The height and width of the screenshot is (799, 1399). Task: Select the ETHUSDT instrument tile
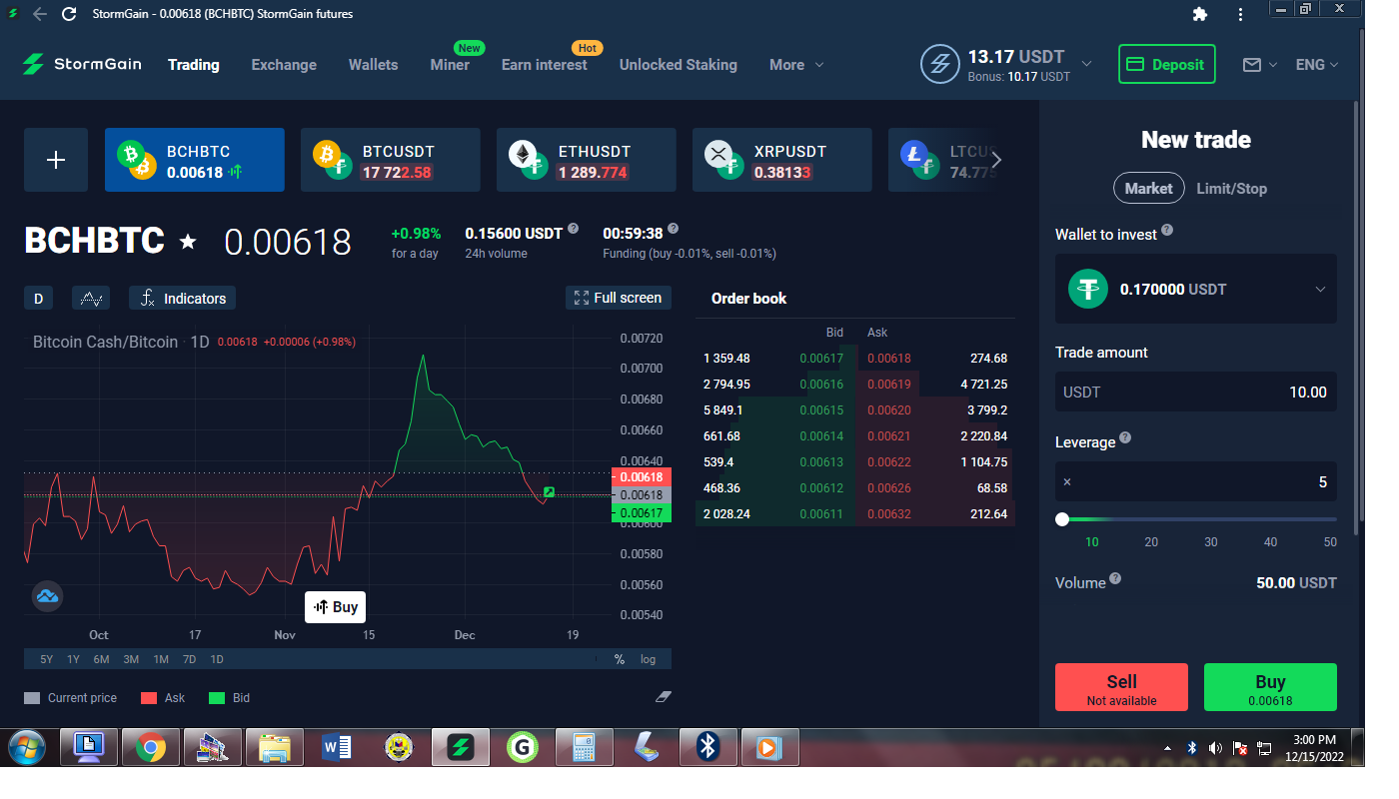tap(587, 160)
